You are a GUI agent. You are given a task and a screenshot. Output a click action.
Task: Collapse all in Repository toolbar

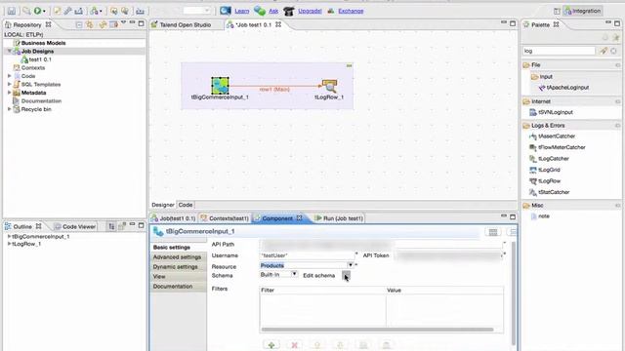click(x=79, y=24)
